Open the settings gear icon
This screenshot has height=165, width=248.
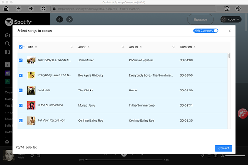238,9
